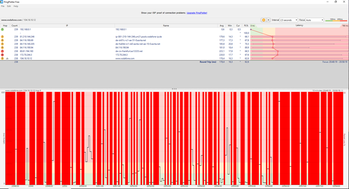Click the Min column header
The image size is (349, 189).
coord(230,26)
